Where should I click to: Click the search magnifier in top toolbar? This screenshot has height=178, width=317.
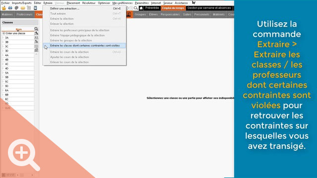pos(136,8)
